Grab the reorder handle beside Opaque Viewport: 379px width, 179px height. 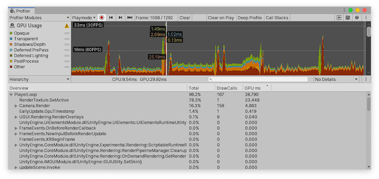click(x=67, y=33)
